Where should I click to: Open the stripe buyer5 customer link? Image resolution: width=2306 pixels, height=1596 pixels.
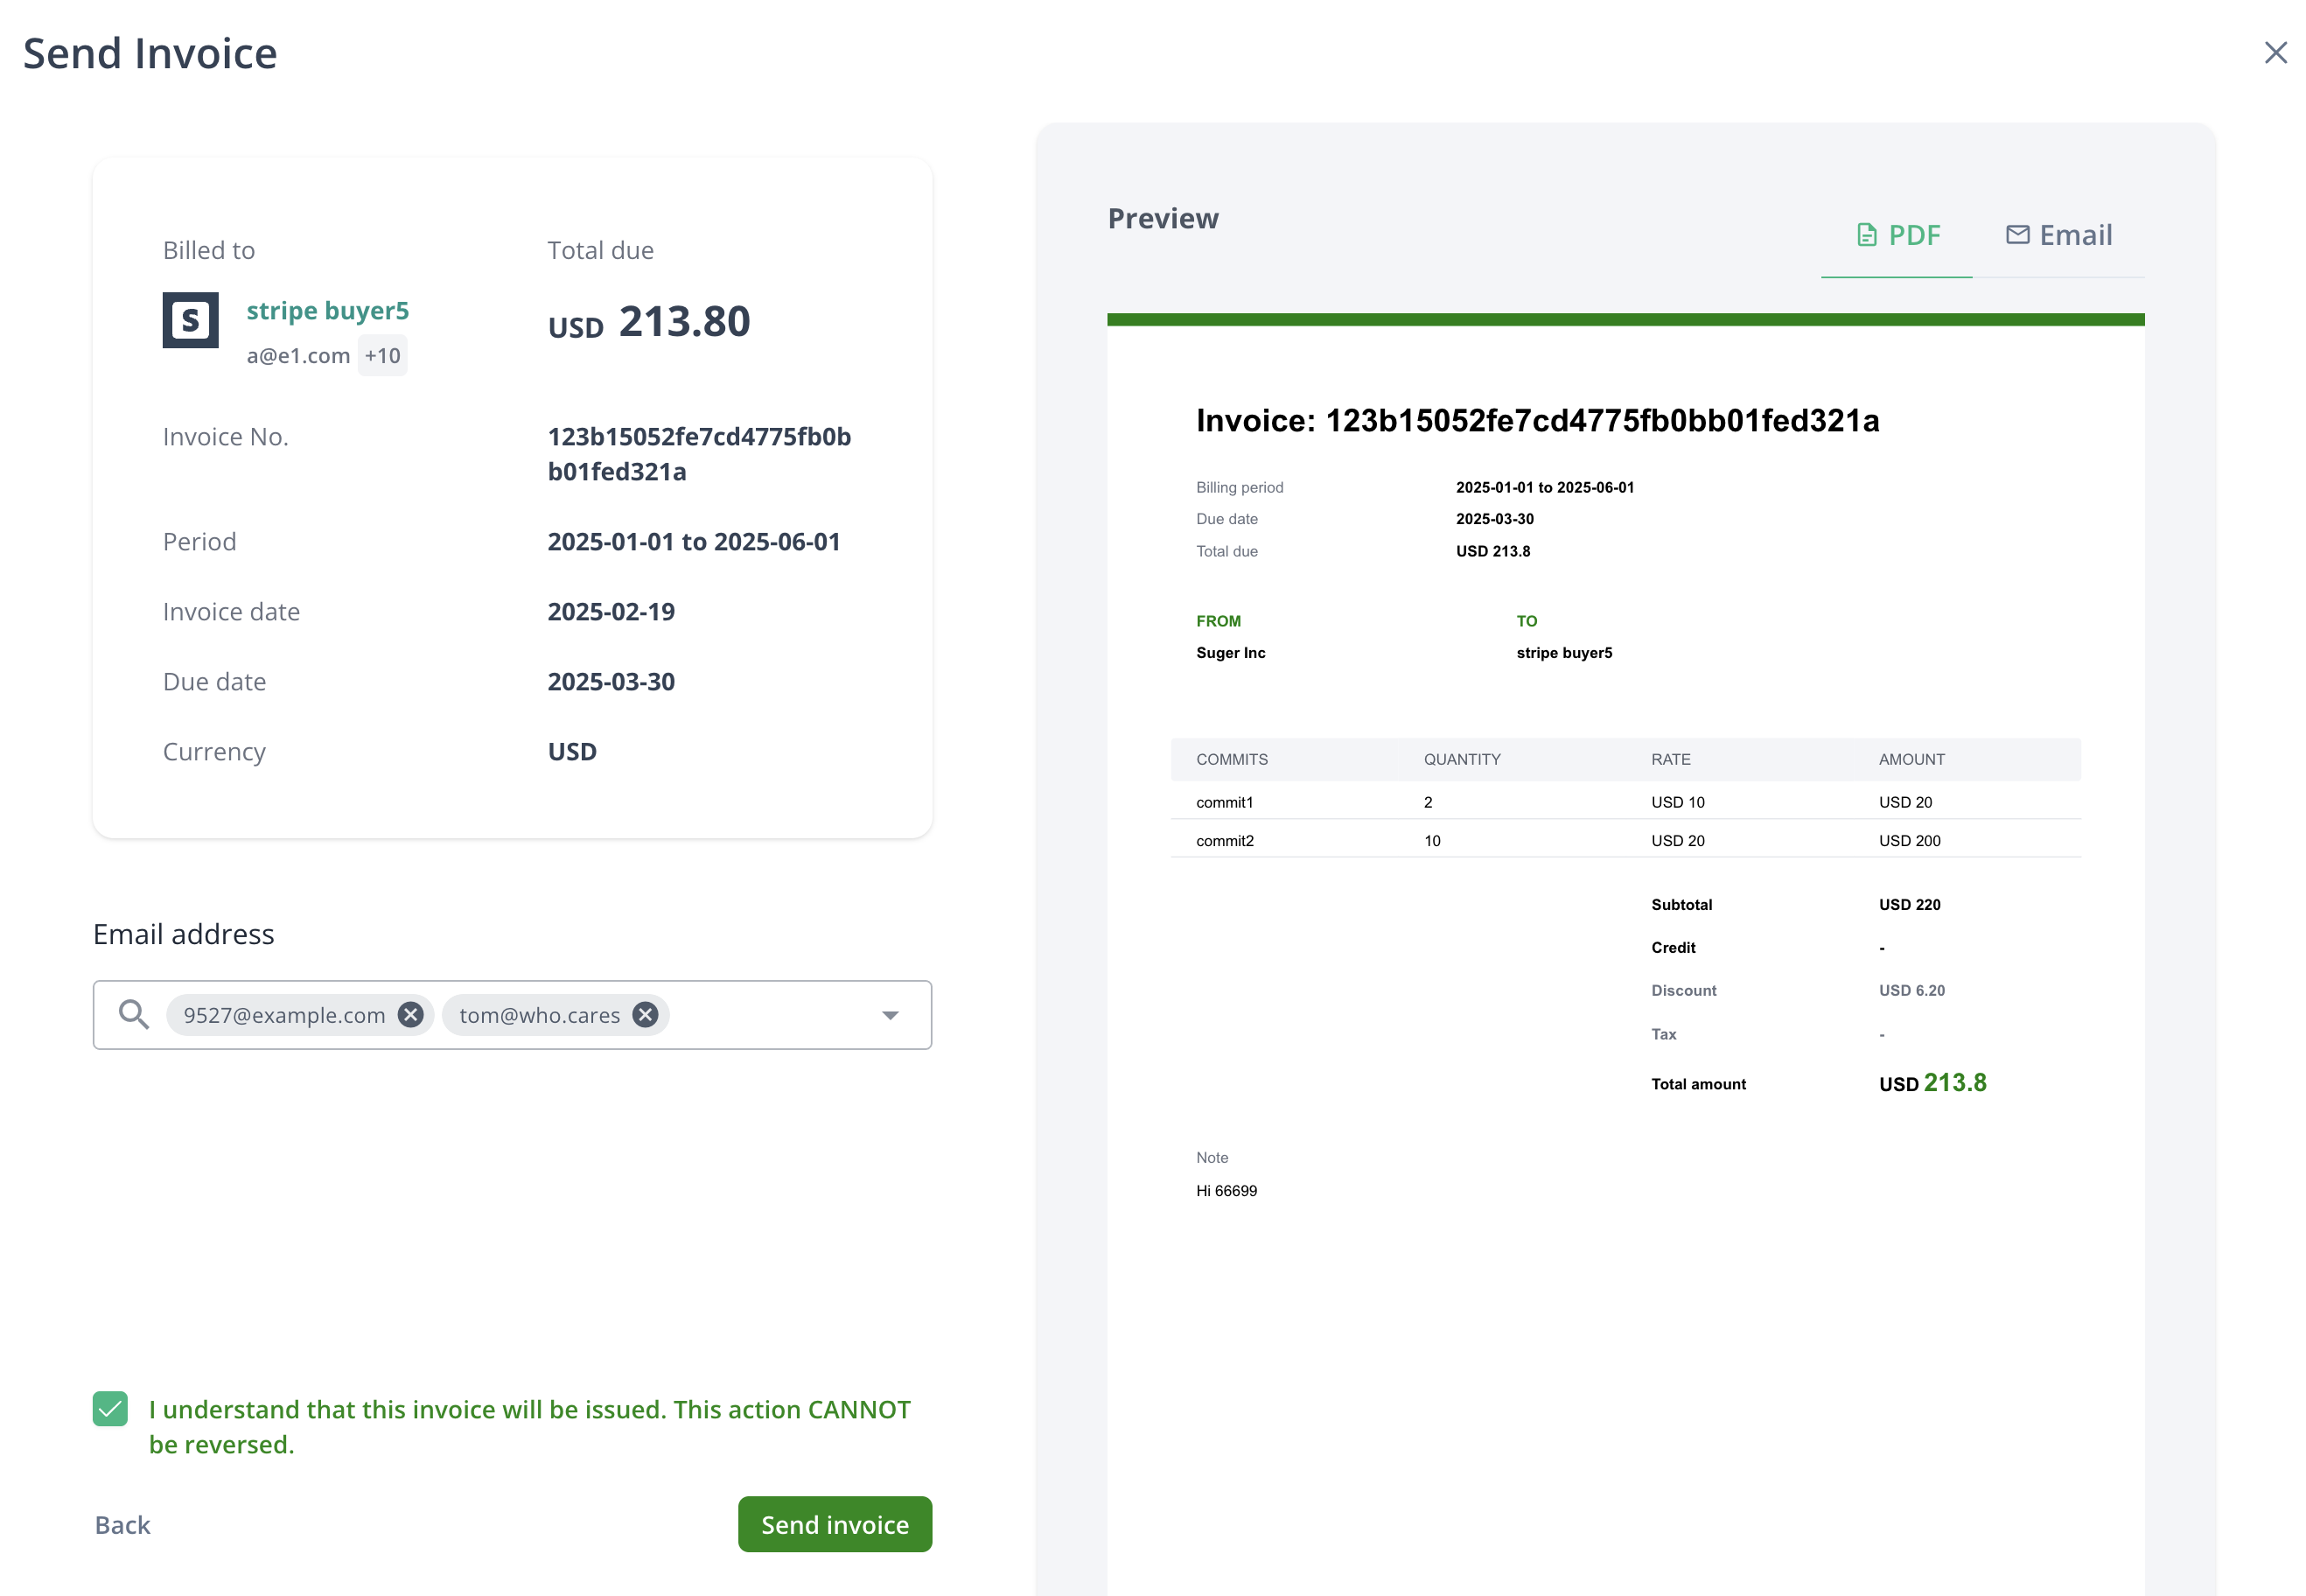(328, 311)
